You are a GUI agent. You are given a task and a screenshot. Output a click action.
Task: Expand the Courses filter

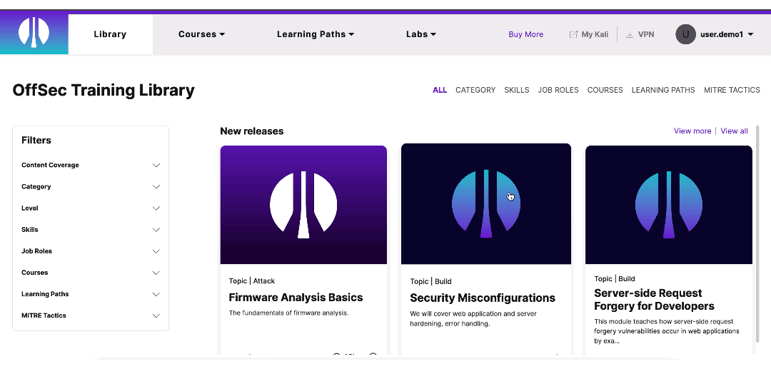91,273
